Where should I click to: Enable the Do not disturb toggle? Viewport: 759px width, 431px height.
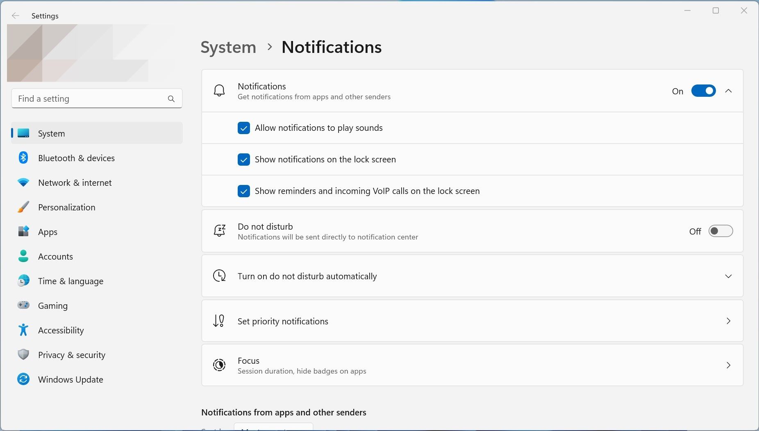720,231
